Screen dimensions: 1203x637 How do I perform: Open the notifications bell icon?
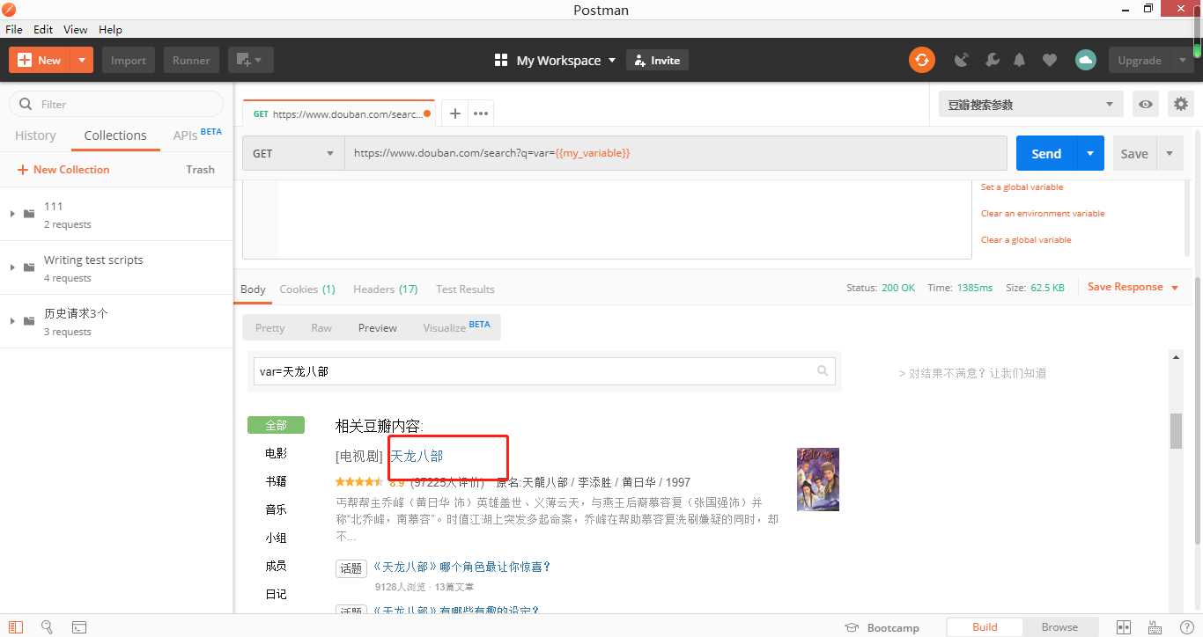[x=1020, y=60]
